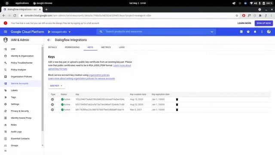Open Service Accounts in sidebar
Image resolution: width=275 pixels, height=155 pixels.
(x=21, y=84)
